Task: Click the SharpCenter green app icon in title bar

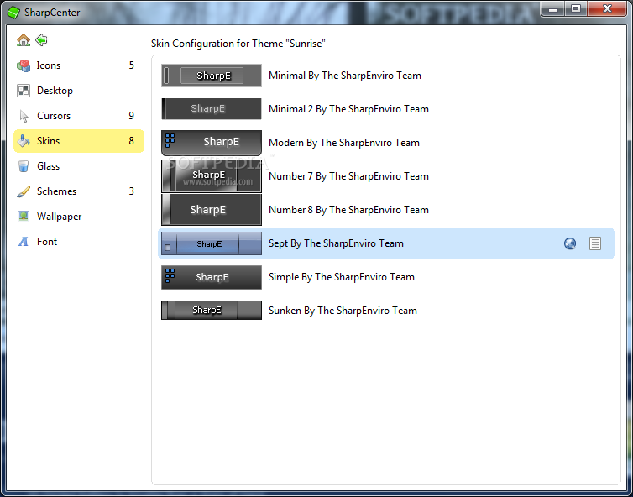Action: [x=13, y=13]
